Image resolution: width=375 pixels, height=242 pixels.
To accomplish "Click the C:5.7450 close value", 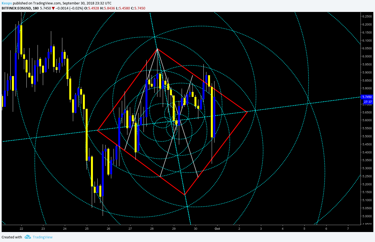I will click(x=138, y=8).
